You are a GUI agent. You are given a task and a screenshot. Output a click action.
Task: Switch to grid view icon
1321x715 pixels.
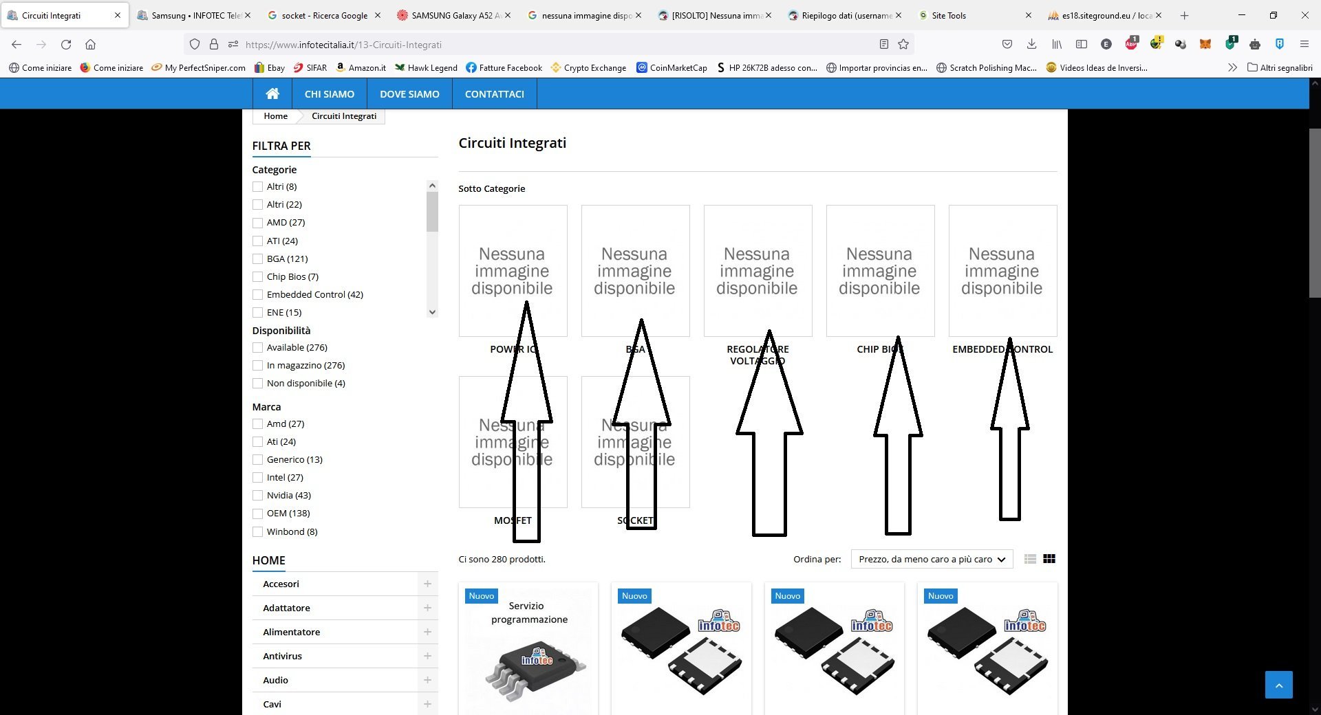tap(1049, 559)
